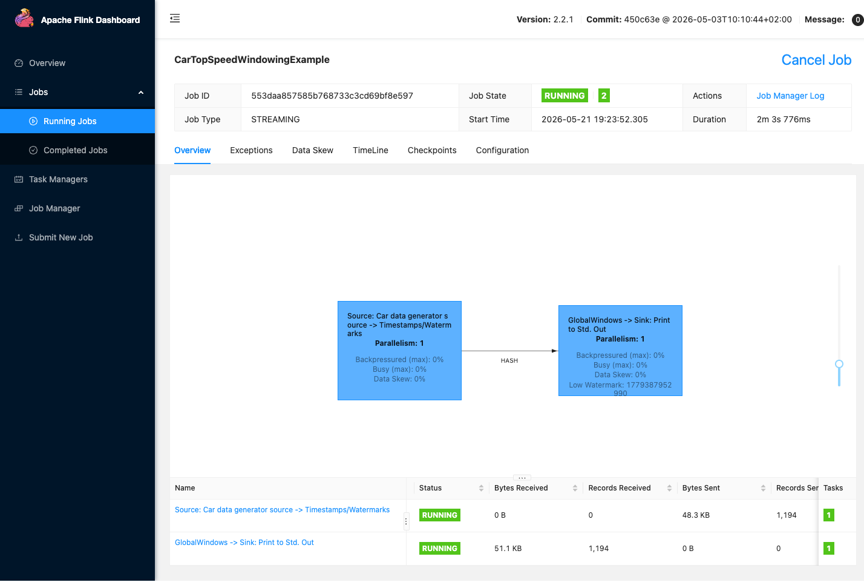Image resolution: width=864 pixels, height=588 pixels.
Task: Click the duration value 2m 3s 776ms
Action: (x=784, y=119)
